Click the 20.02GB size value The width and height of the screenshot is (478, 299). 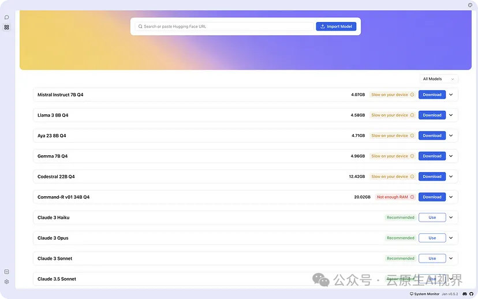click(x=362, y=197)
